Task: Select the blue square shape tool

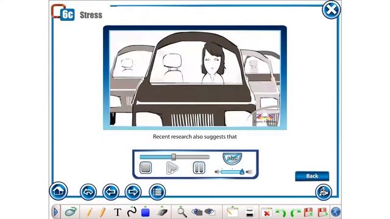Action: coord(145,212)
